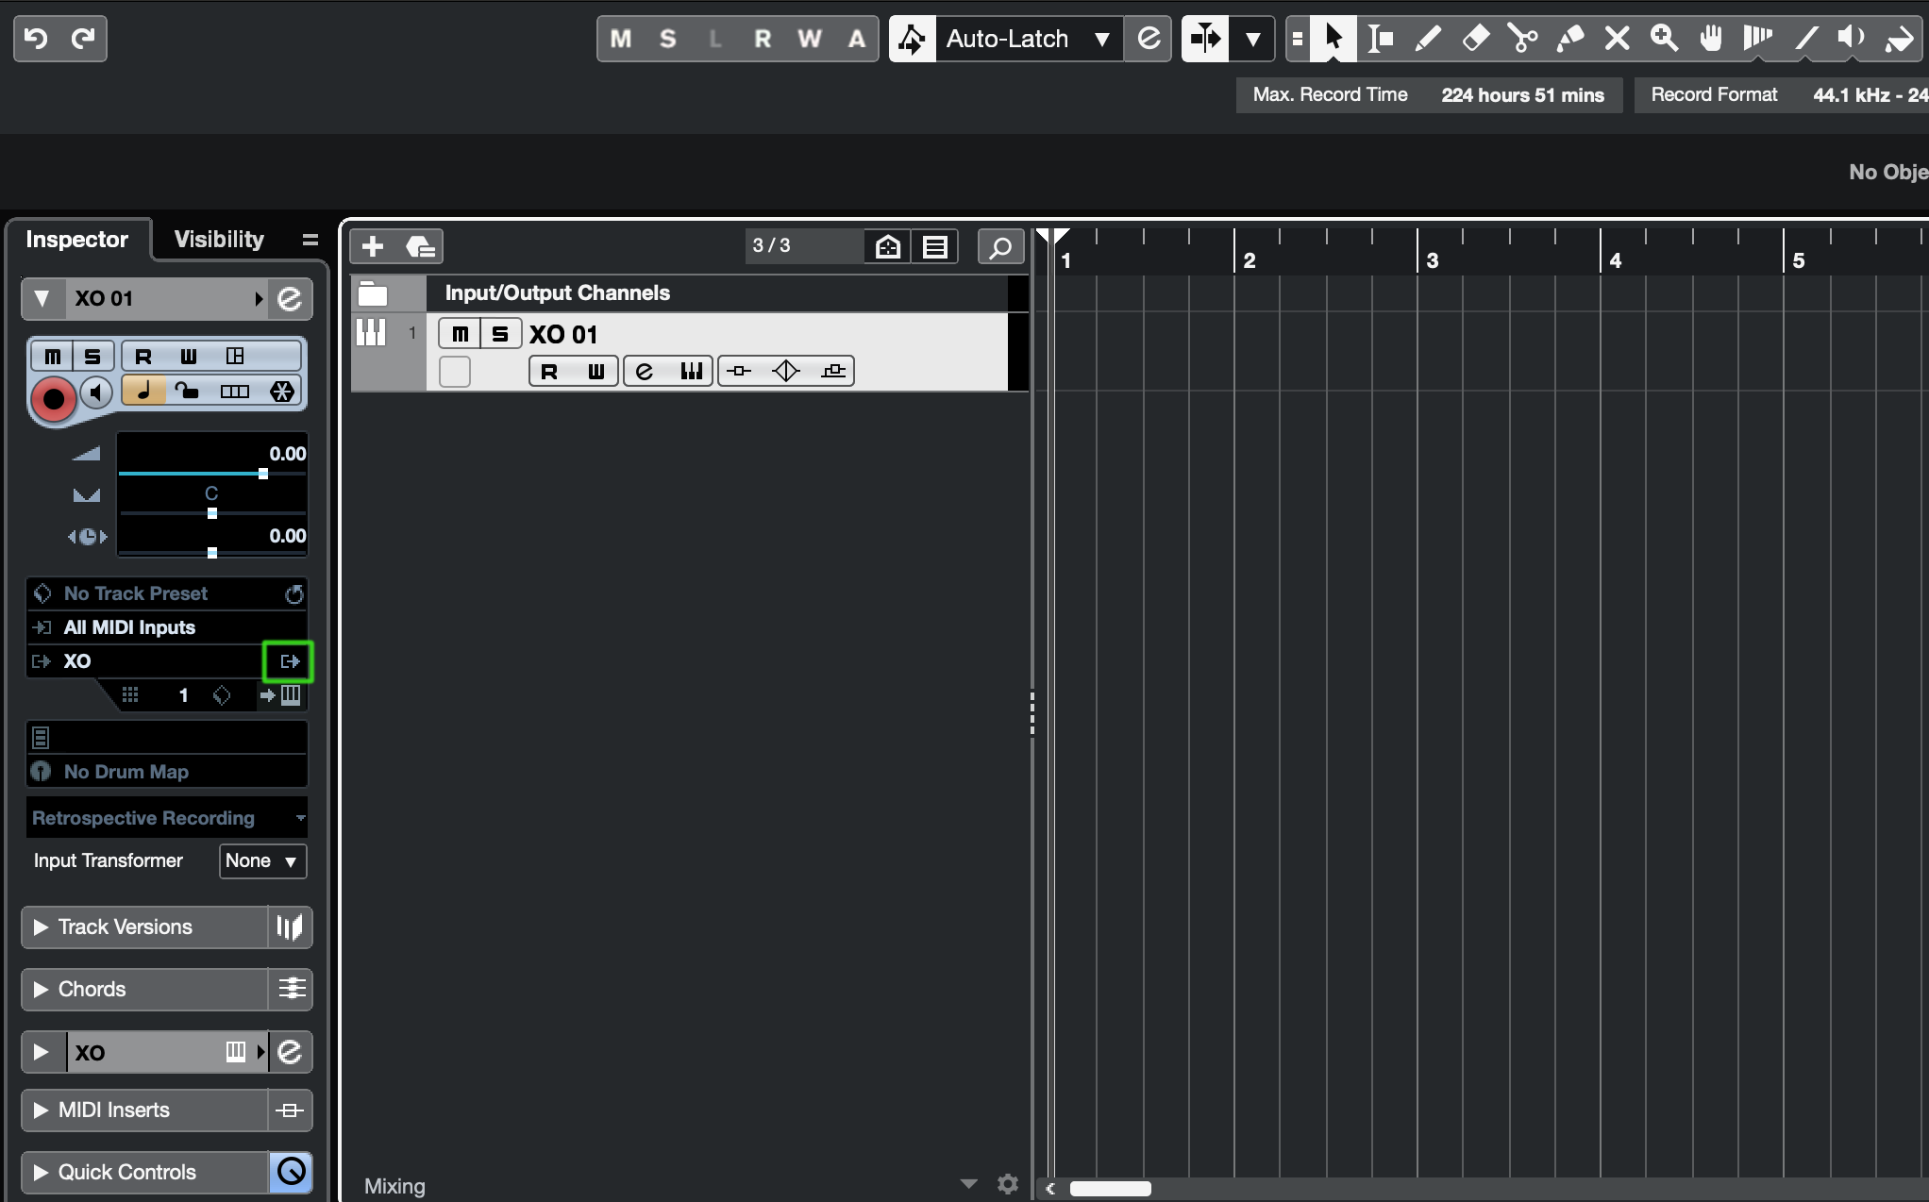Screen dimensions: 1929x1202
Task: Open the Input Transformer None dropdown
Action: click(x=262, y=860)
